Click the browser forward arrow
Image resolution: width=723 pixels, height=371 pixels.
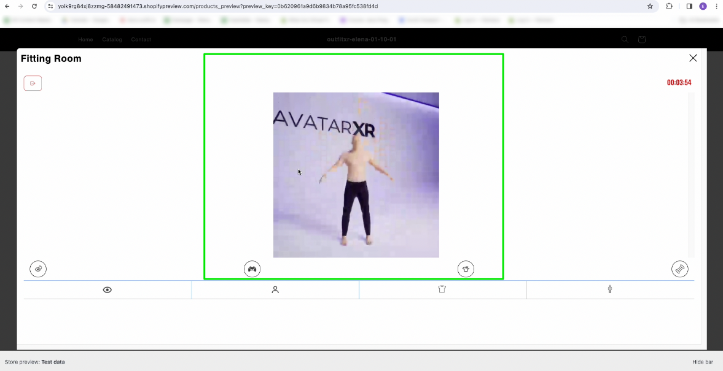[x=20, y=7]
